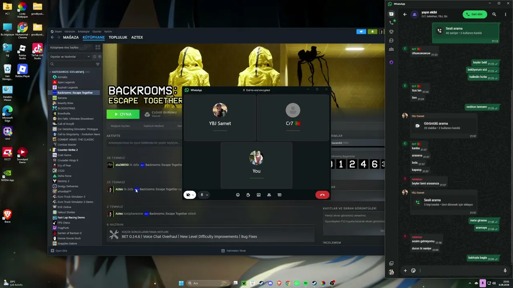This screenshot has height=288, width=513.
Task: Open the Brave desktop shortcut
Action: [x=7, y=216]
